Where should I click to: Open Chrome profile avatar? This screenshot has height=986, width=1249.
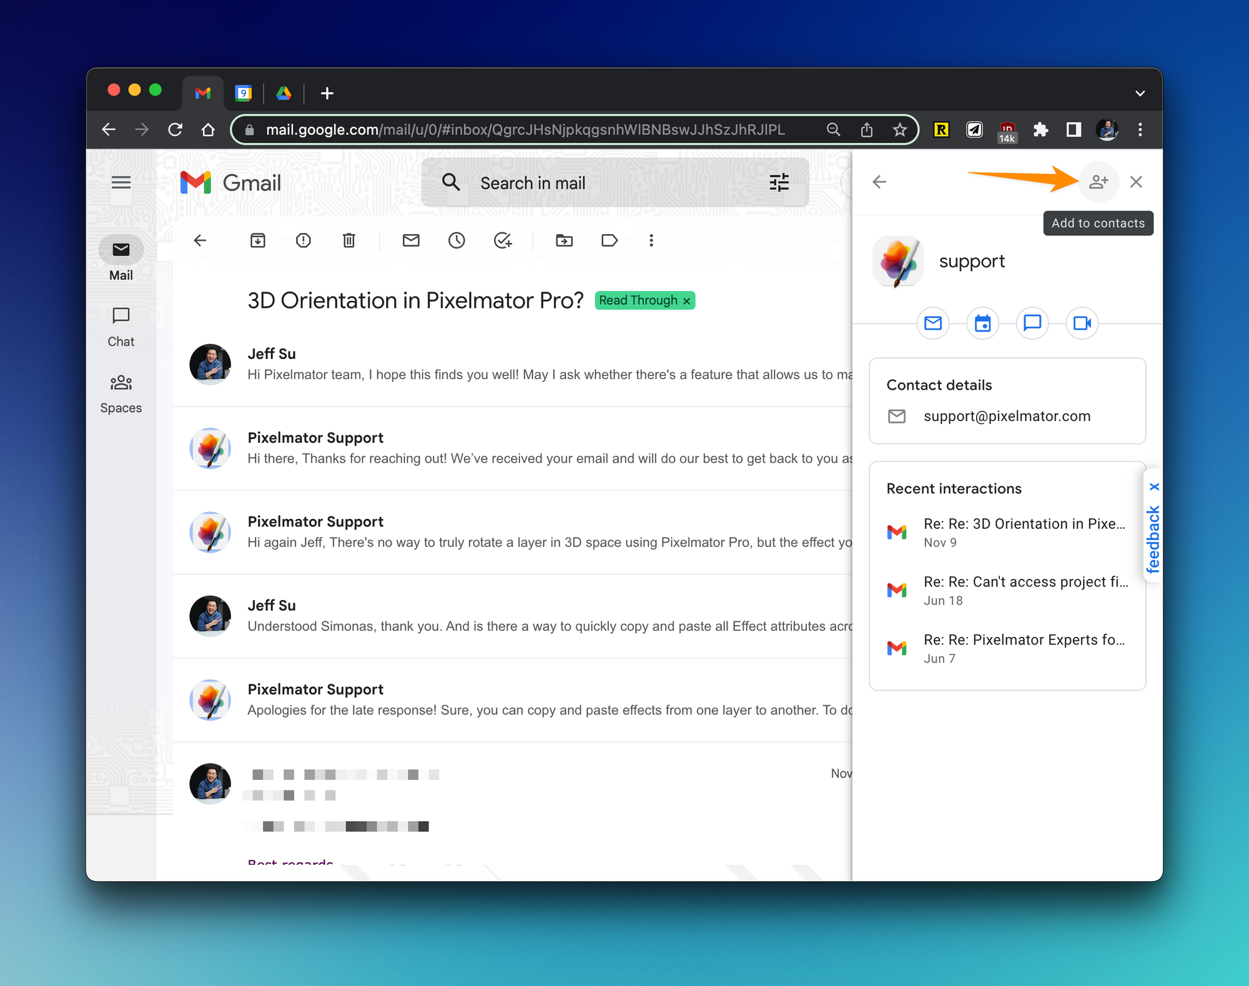(x=1107, y=129)
